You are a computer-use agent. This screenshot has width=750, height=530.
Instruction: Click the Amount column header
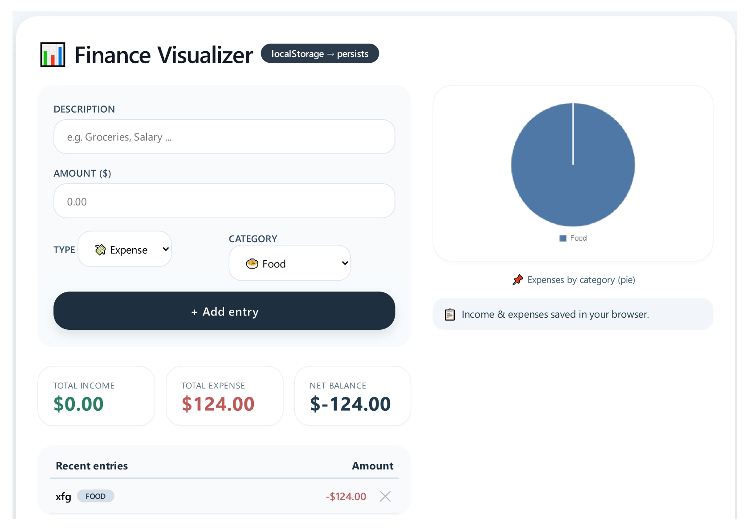[373, 466]
